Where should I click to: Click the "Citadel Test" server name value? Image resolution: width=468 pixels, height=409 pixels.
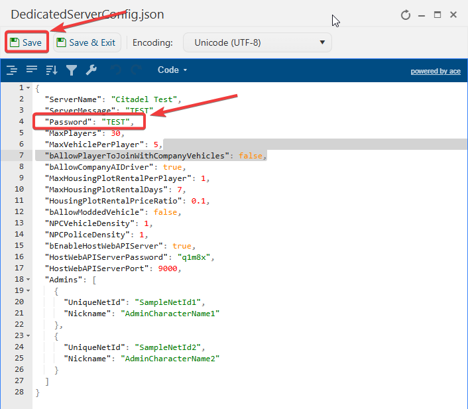click(144, 99)
